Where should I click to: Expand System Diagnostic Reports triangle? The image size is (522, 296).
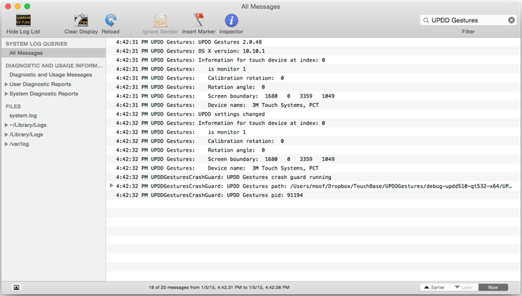pos(6,94)
